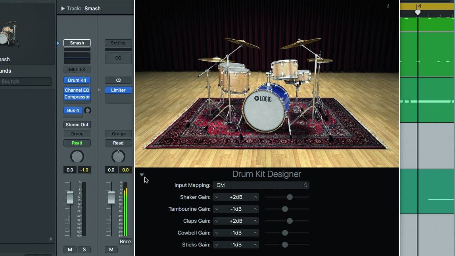
Task: Click the Smash channel strip setting button
Action: [77, 43]
